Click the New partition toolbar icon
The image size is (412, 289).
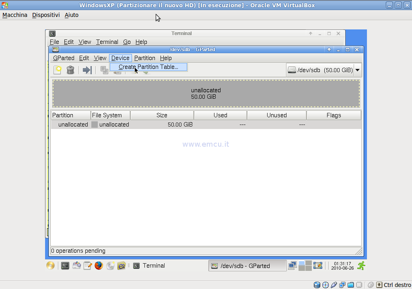click(x=57, y=70)
